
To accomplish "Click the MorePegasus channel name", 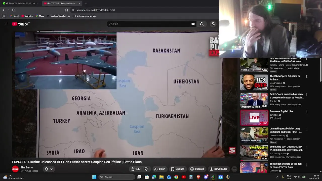I will [276, 83].
